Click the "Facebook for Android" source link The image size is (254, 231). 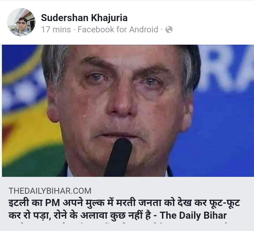[118, 30]
